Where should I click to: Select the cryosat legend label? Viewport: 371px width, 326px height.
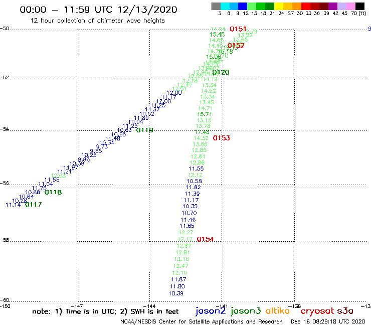coord(317,311)
